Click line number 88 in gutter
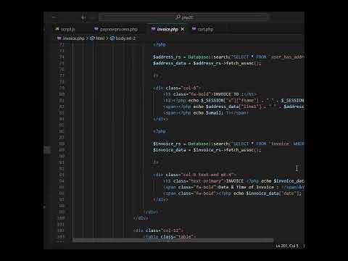The height and width of the screenshot is (261, 348). [62, 144]
